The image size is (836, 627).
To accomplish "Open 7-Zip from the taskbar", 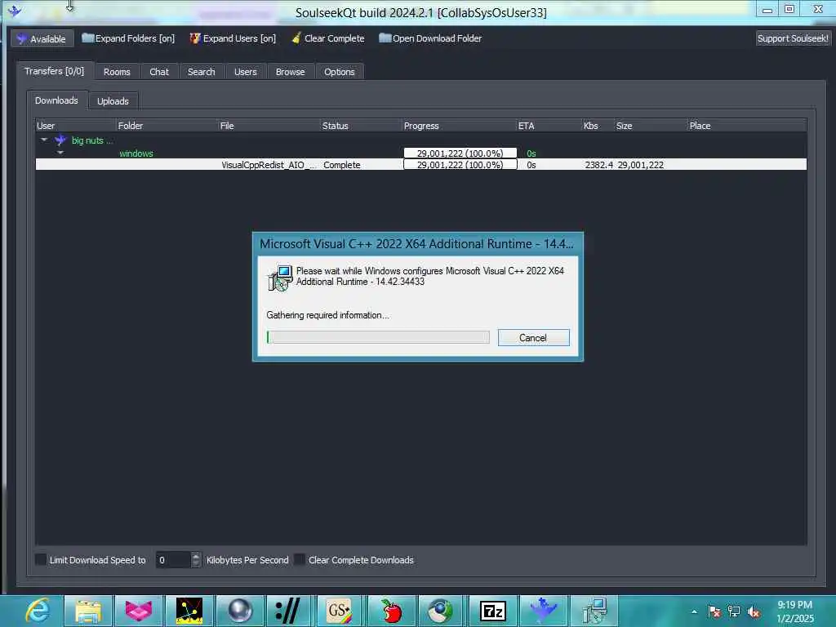I will [492, 611].
